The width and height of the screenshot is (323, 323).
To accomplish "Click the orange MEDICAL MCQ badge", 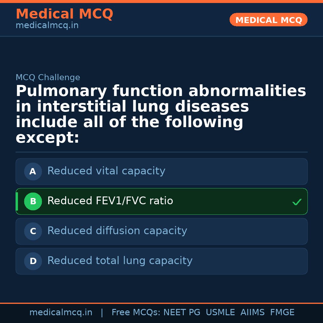I will pos(268,20).
